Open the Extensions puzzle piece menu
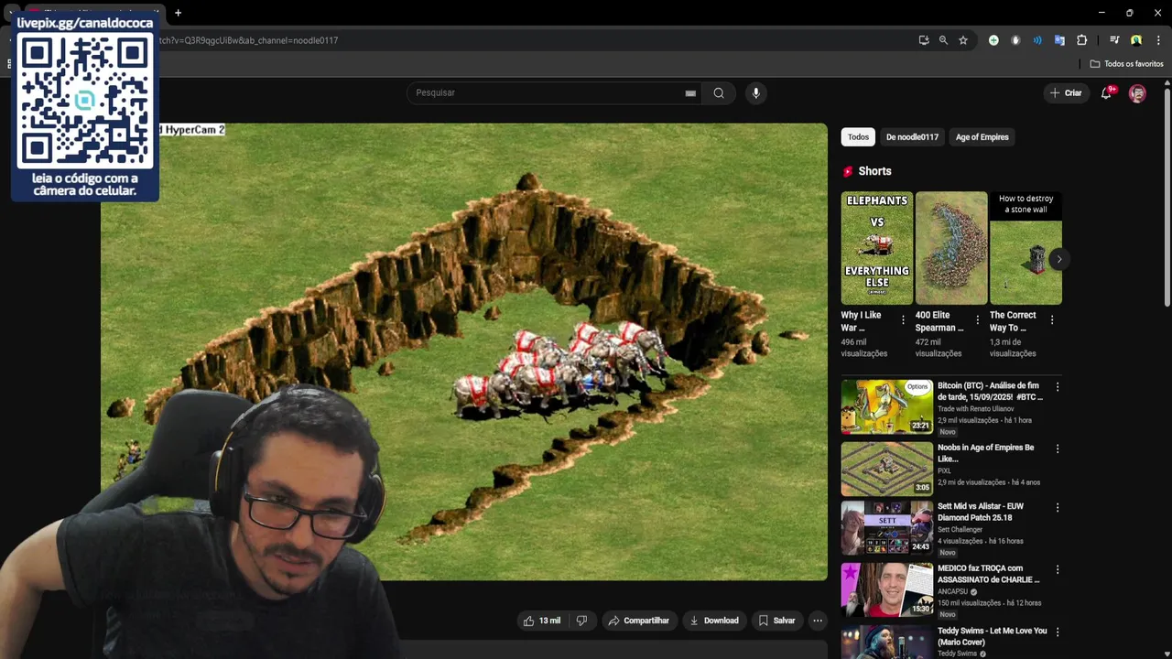The image size is (1172, 659). pyautogui.click(x=1081, y=40)
